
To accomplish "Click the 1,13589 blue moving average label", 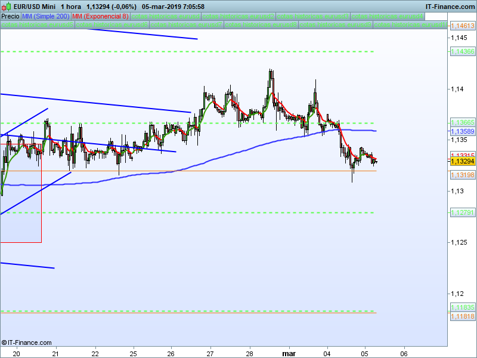I will 463,131.
